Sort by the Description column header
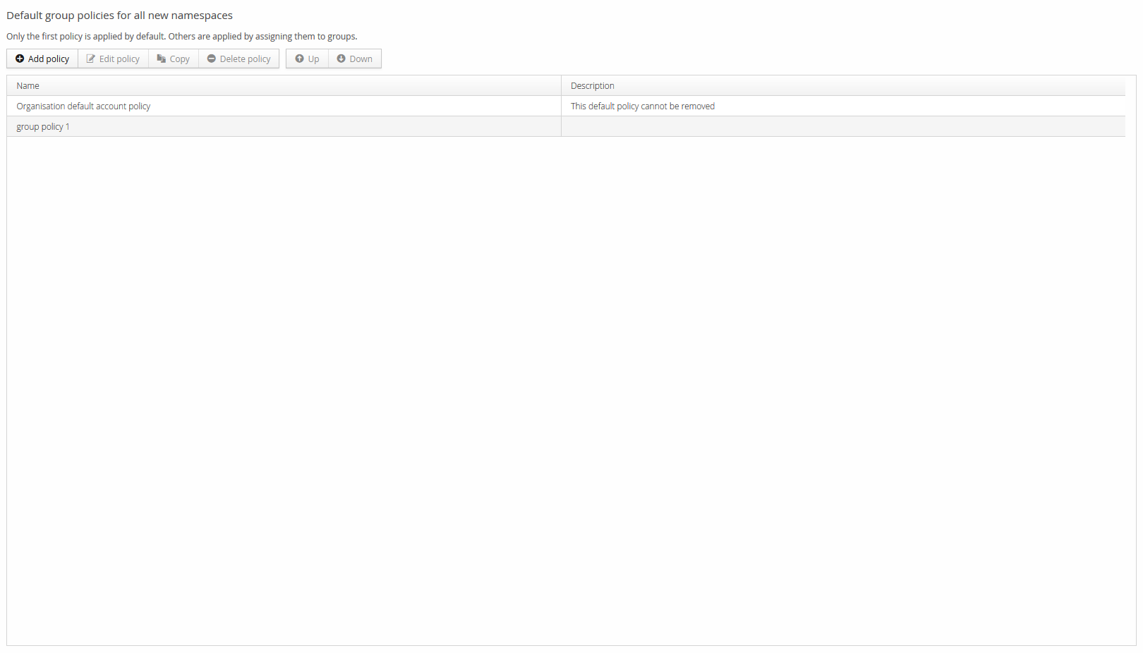 click(x=592, y=86)
